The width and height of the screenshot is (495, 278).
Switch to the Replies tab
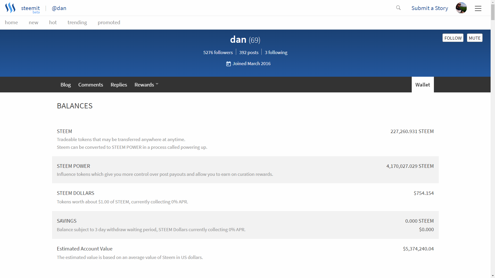click(119, 85)
